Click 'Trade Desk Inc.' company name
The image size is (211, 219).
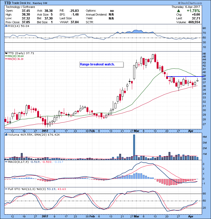click(x=22, y=3)
